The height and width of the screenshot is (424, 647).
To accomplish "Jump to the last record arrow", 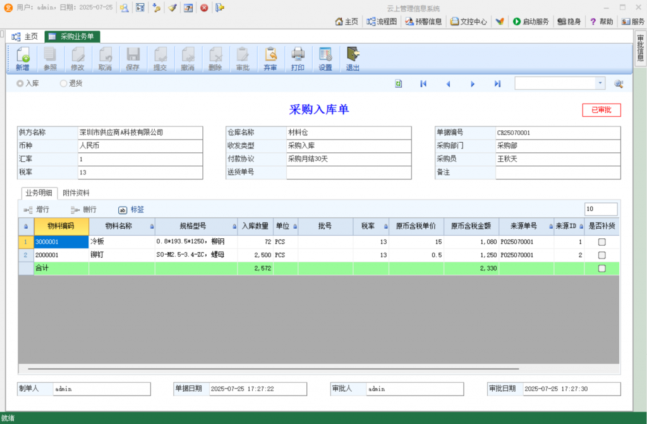I will (498, 84).
